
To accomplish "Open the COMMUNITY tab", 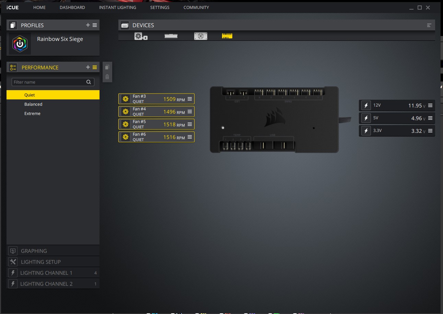I will coord(196,7).
